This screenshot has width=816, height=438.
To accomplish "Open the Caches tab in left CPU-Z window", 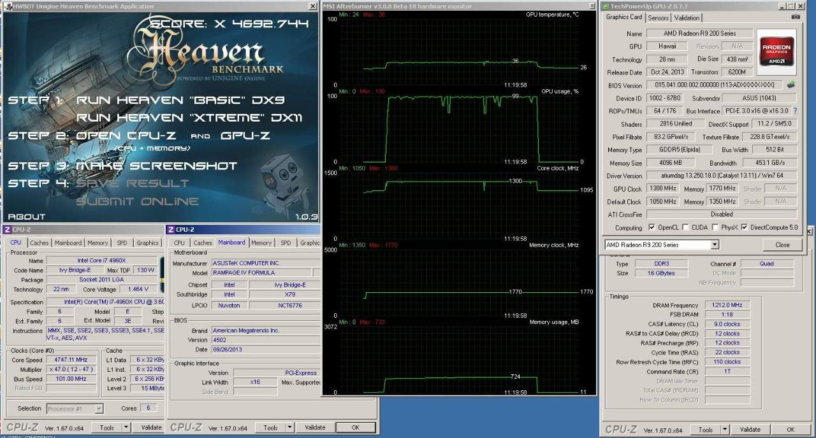I will click(x=39, y=243).
